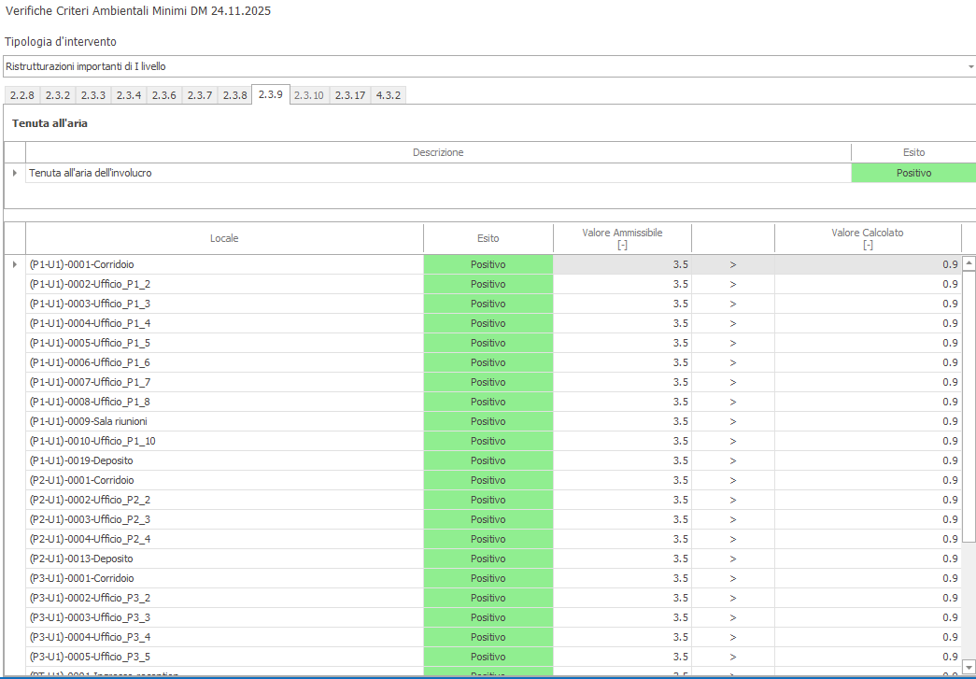Sort by the Locale column header
This screenshot has height=679, width=976.
pos(224,238)
